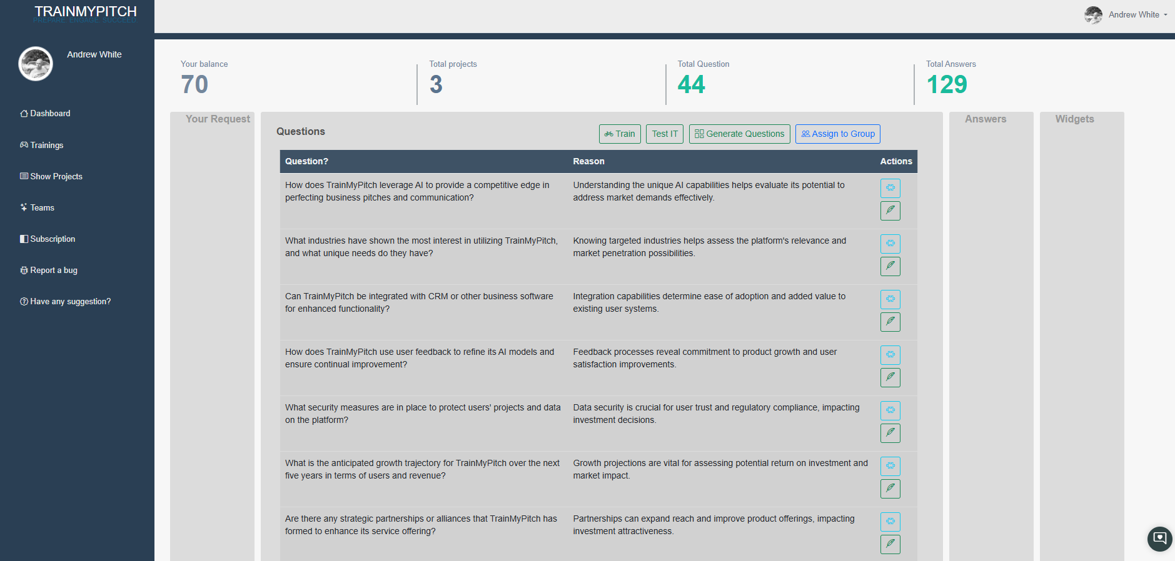
Task: Click green edit icon for user feedback question
Action: (890, 377)
